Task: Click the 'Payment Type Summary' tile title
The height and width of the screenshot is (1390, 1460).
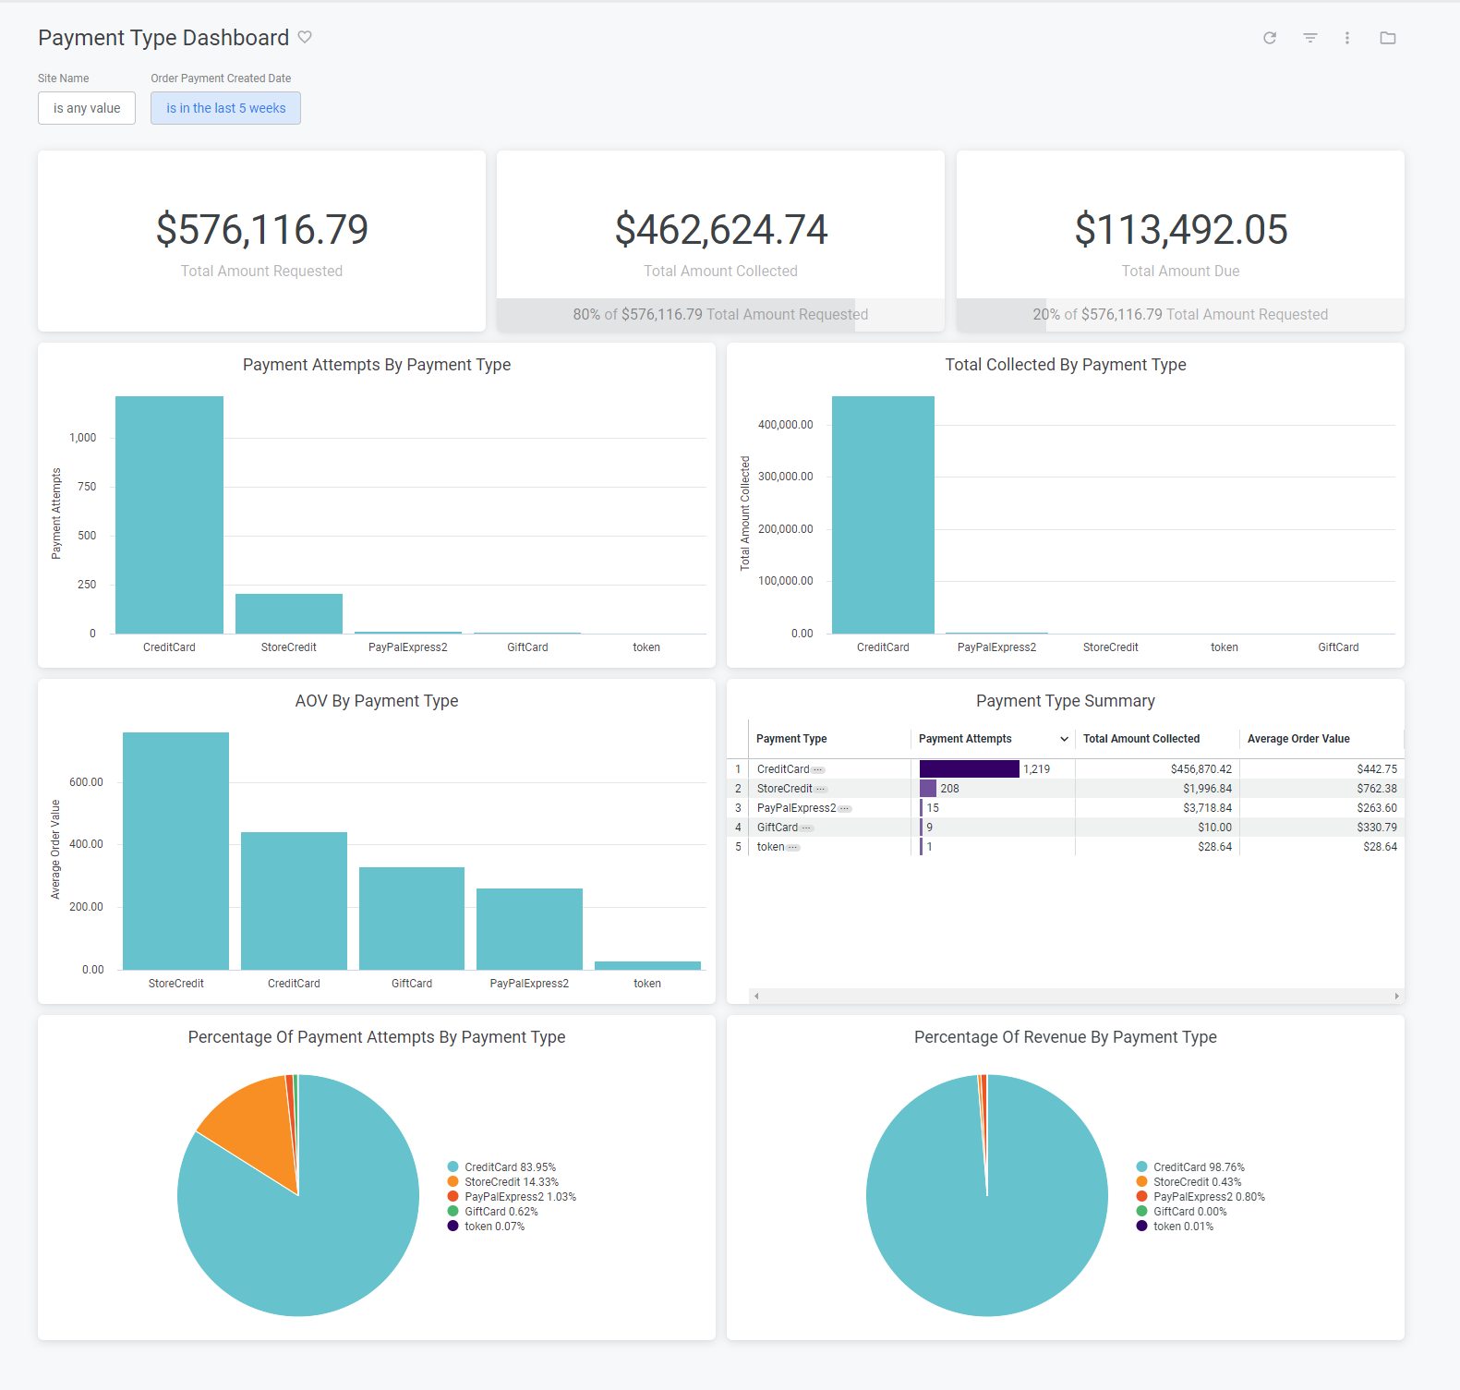Action: 1066,701
